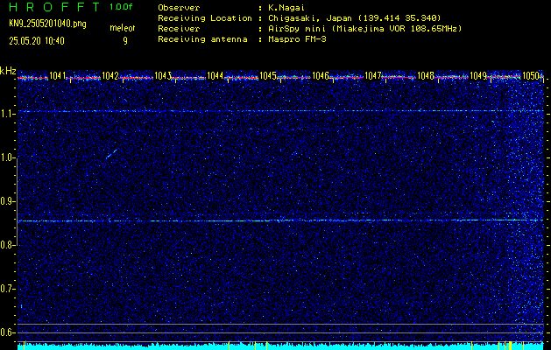Click the meteor count value 9

pos(125,41)
